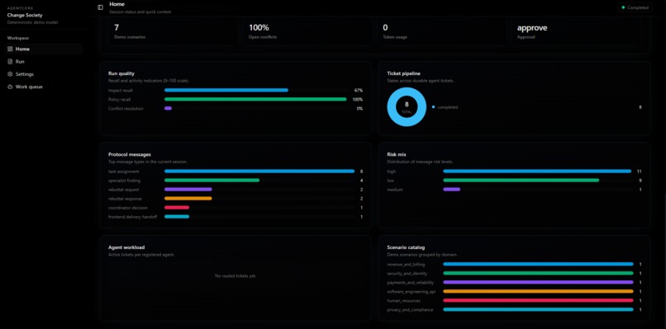Image resolution: width=666 pixels, height=329 pixels.
Task: Click the Run quality heading
Action: [x=121, y=73]
